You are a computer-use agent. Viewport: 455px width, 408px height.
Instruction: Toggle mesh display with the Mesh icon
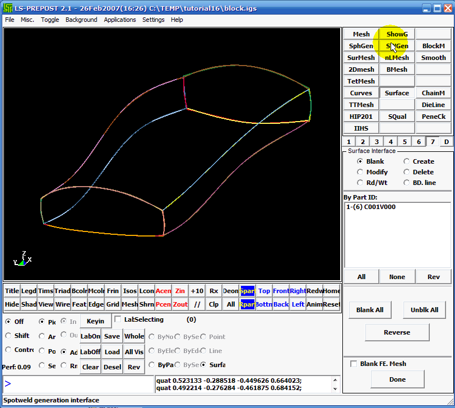tap(130, 303)
